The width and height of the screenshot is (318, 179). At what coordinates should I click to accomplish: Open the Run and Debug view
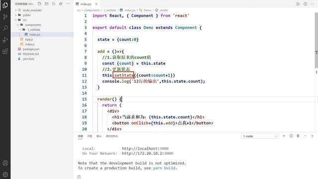[5, 40]
